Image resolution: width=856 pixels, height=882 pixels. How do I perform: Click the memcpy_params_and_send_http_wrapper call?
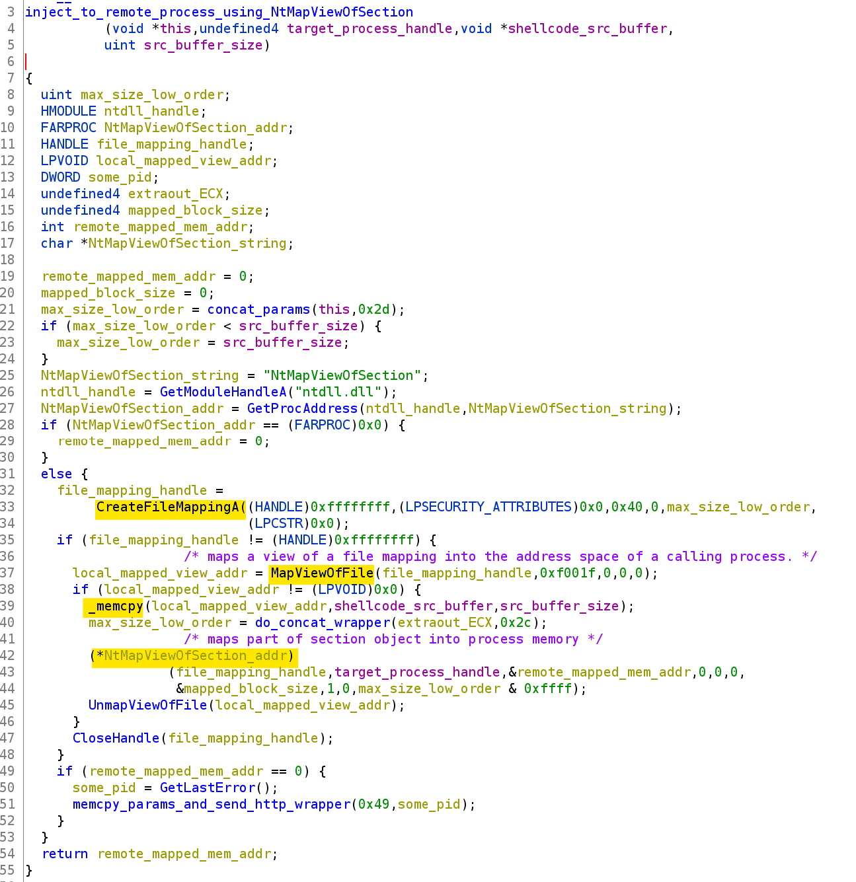[x=211, y=804]
